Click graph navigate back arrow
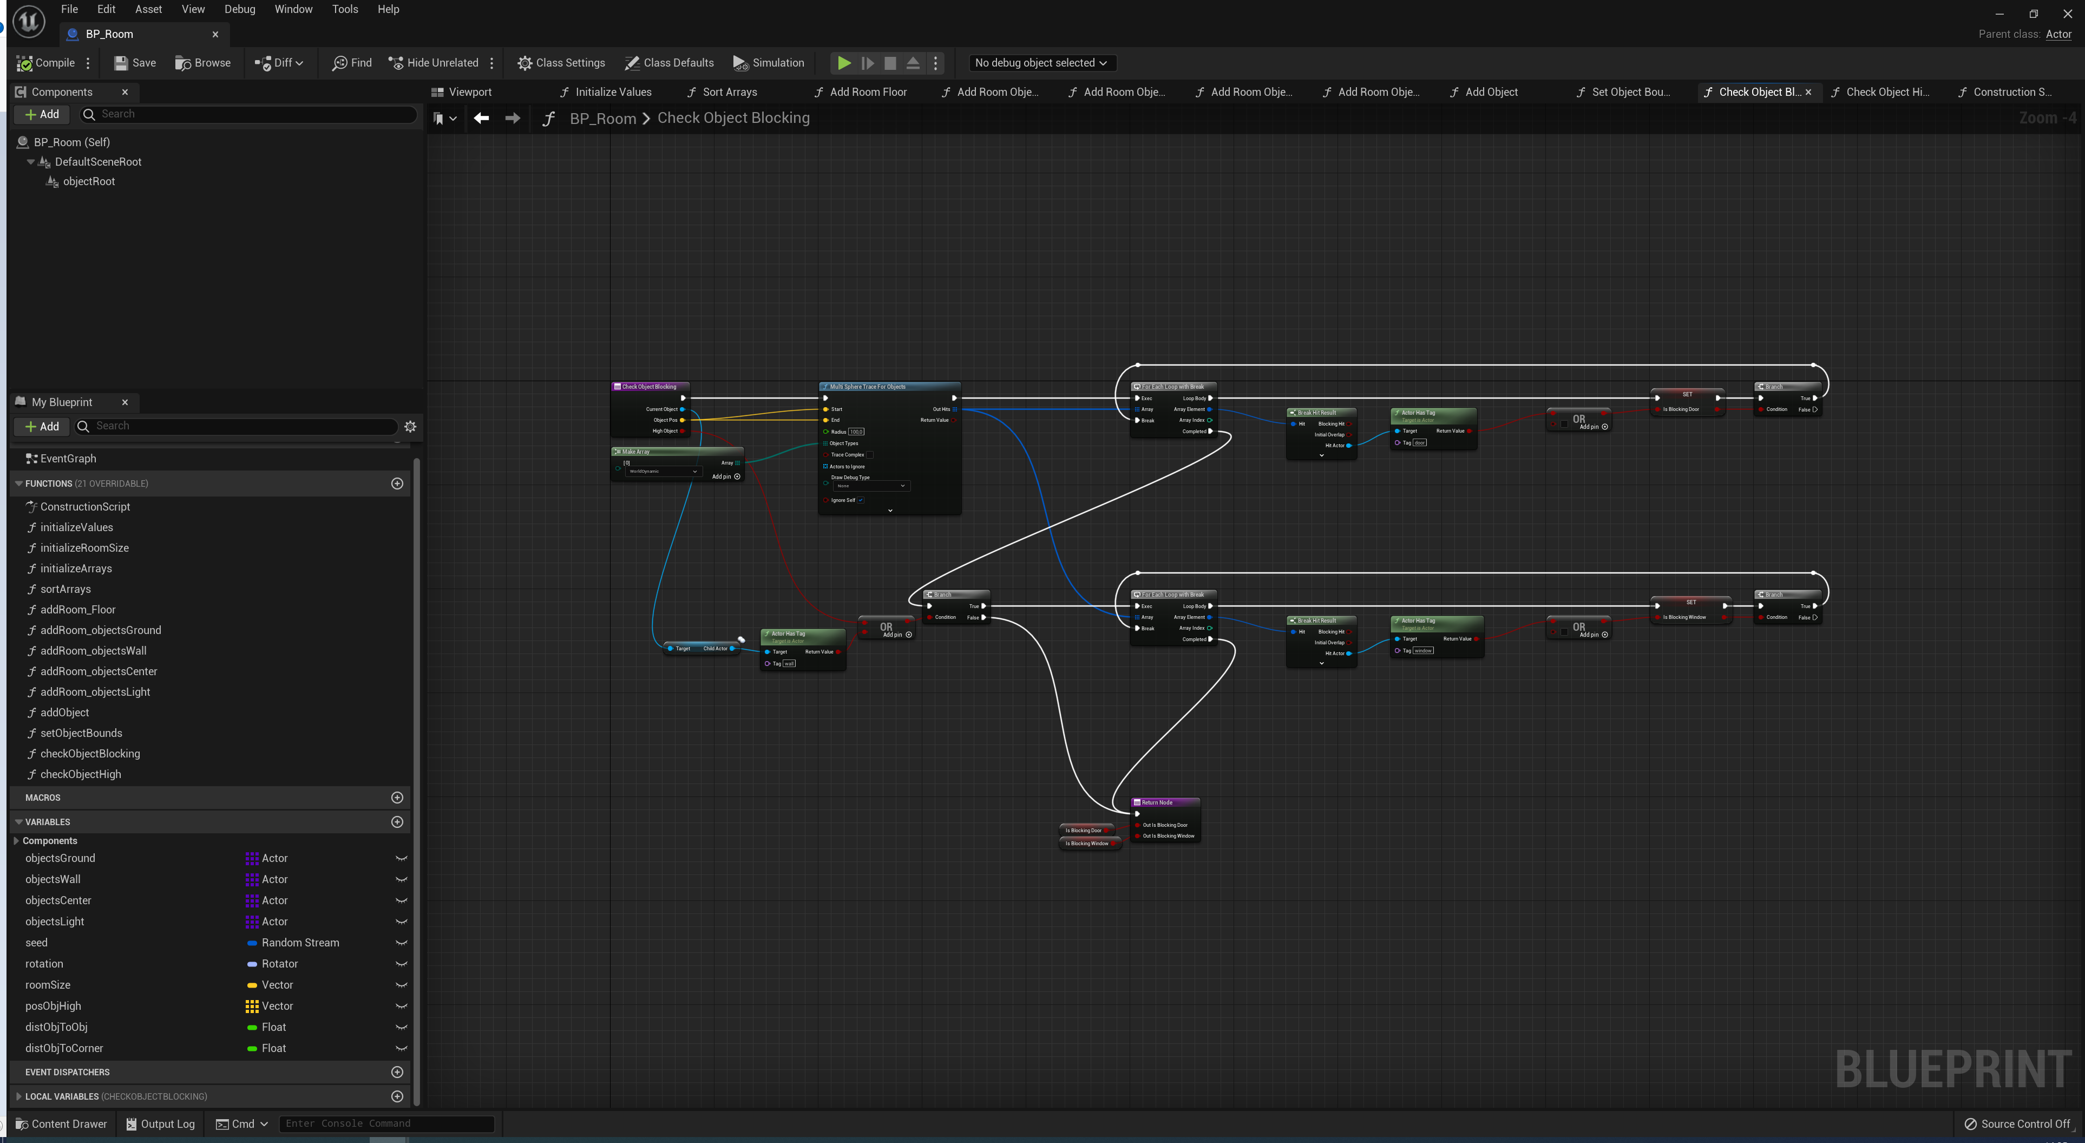This screenshot has width=2085, height=1143. 481,118
